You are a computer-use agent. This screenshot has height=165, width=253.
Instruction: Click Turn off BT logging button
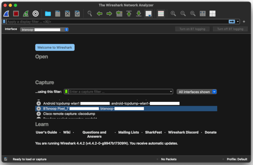(230, 29)
